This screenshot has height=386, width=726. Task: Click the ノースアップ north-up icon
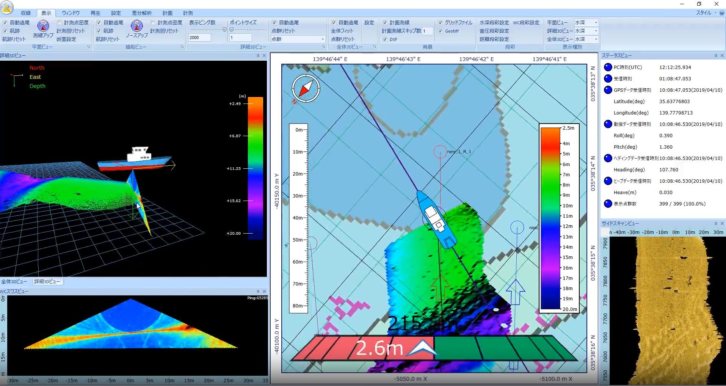click(137, 27)
